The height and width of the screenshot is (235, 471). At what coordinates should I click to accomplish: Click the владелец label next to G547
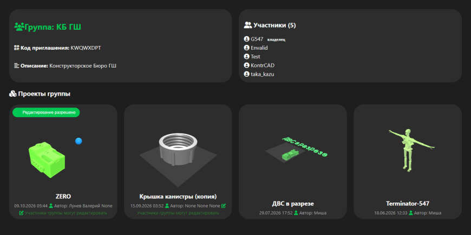[276, 39]
